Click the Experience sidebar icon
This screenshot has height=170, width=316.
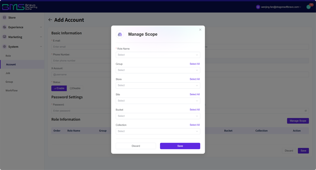(x=5, y=27)
